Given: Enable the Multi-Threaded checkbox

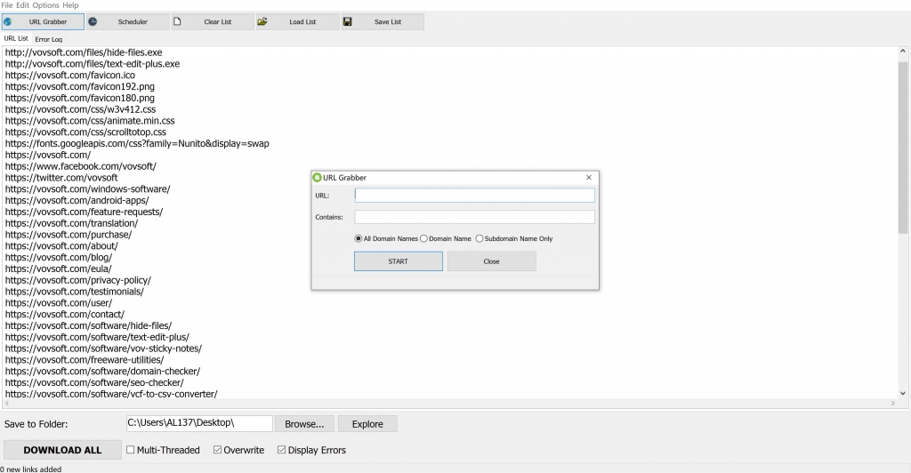Looking at the screenshot, I should click(130, 450).
